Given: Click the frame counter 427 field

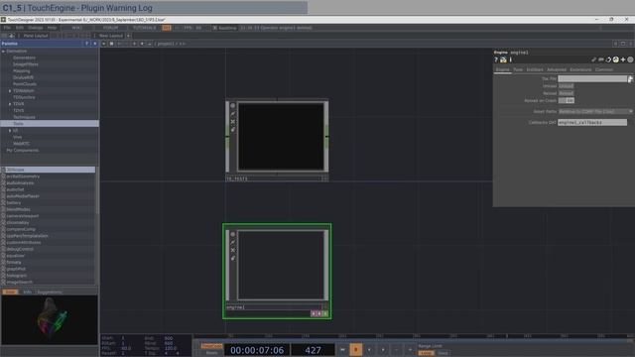Looking at the screenshot, I should [313, 350].
